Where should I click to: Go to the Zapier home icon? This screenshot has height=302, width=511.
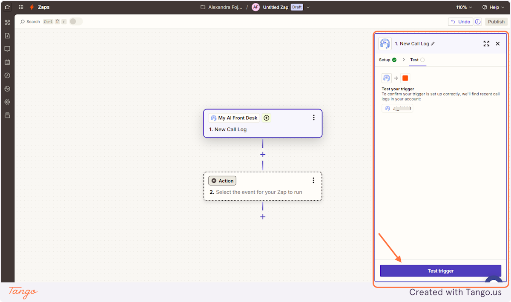point(7,7)
